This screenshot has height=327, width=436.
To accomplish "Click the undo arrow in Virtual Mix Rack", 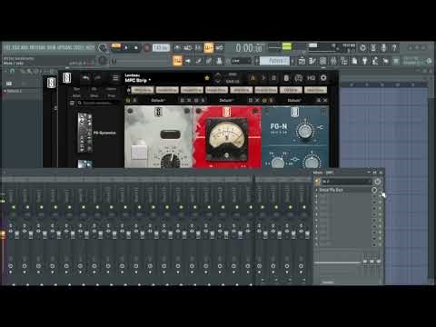I will tap(85, 78).
